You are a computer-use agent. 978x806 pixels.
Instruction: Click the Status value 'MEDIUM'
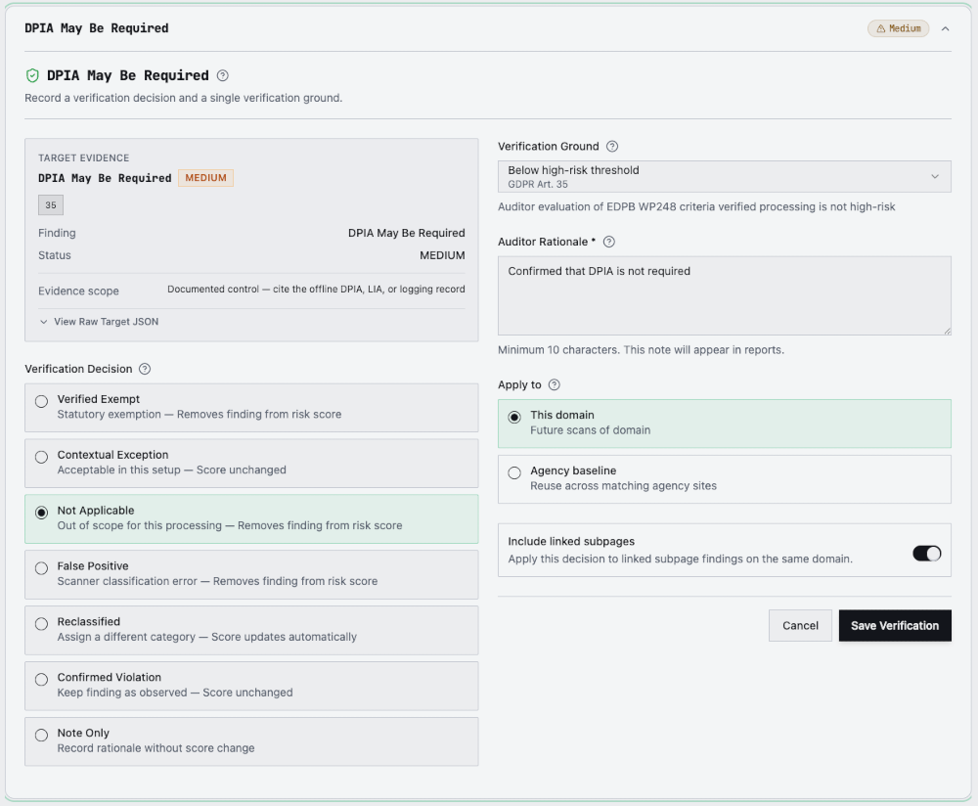click(x=442, y=255)
